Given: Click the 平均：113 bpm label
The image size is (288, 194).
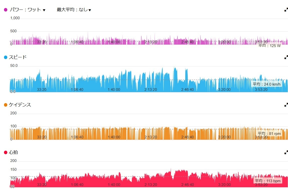Looking at the screenshot, I should pyautogui.click(x=268, y=181).
